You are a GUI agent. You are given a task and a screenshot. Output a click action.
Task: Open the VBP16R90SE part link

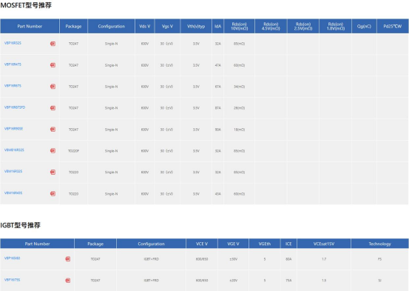[x=13, y=129]
